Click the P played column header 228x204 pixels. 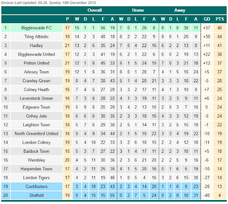click(67, 19)
